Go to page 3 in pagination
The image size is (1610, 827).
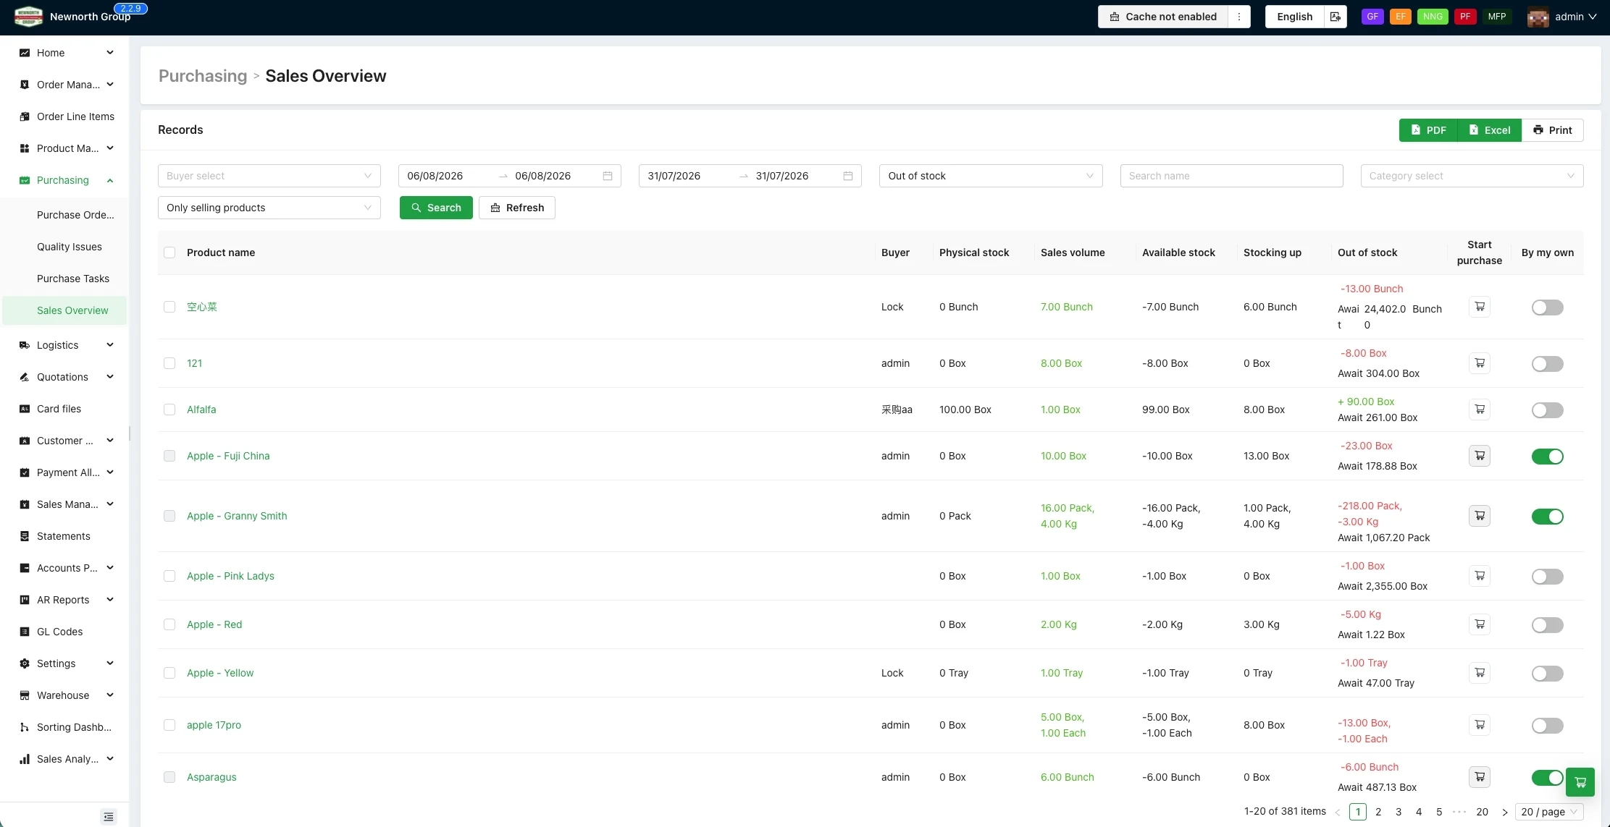click(x=1399, y=812)
